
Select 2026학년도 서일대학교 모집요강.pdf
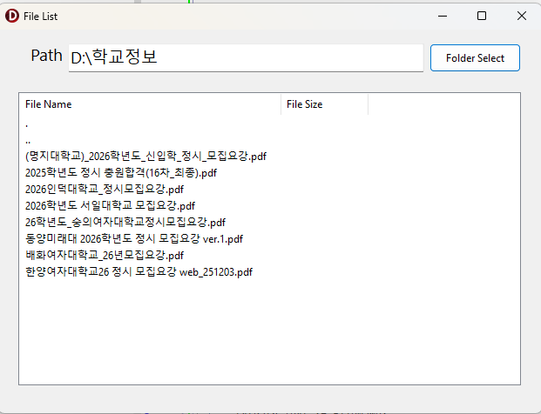[110, 205]
